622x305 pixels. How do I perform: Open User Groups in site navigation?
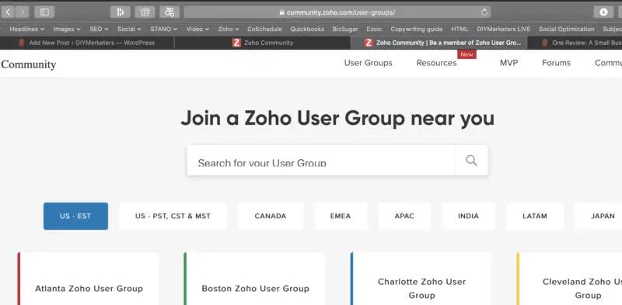coord(368,63)
